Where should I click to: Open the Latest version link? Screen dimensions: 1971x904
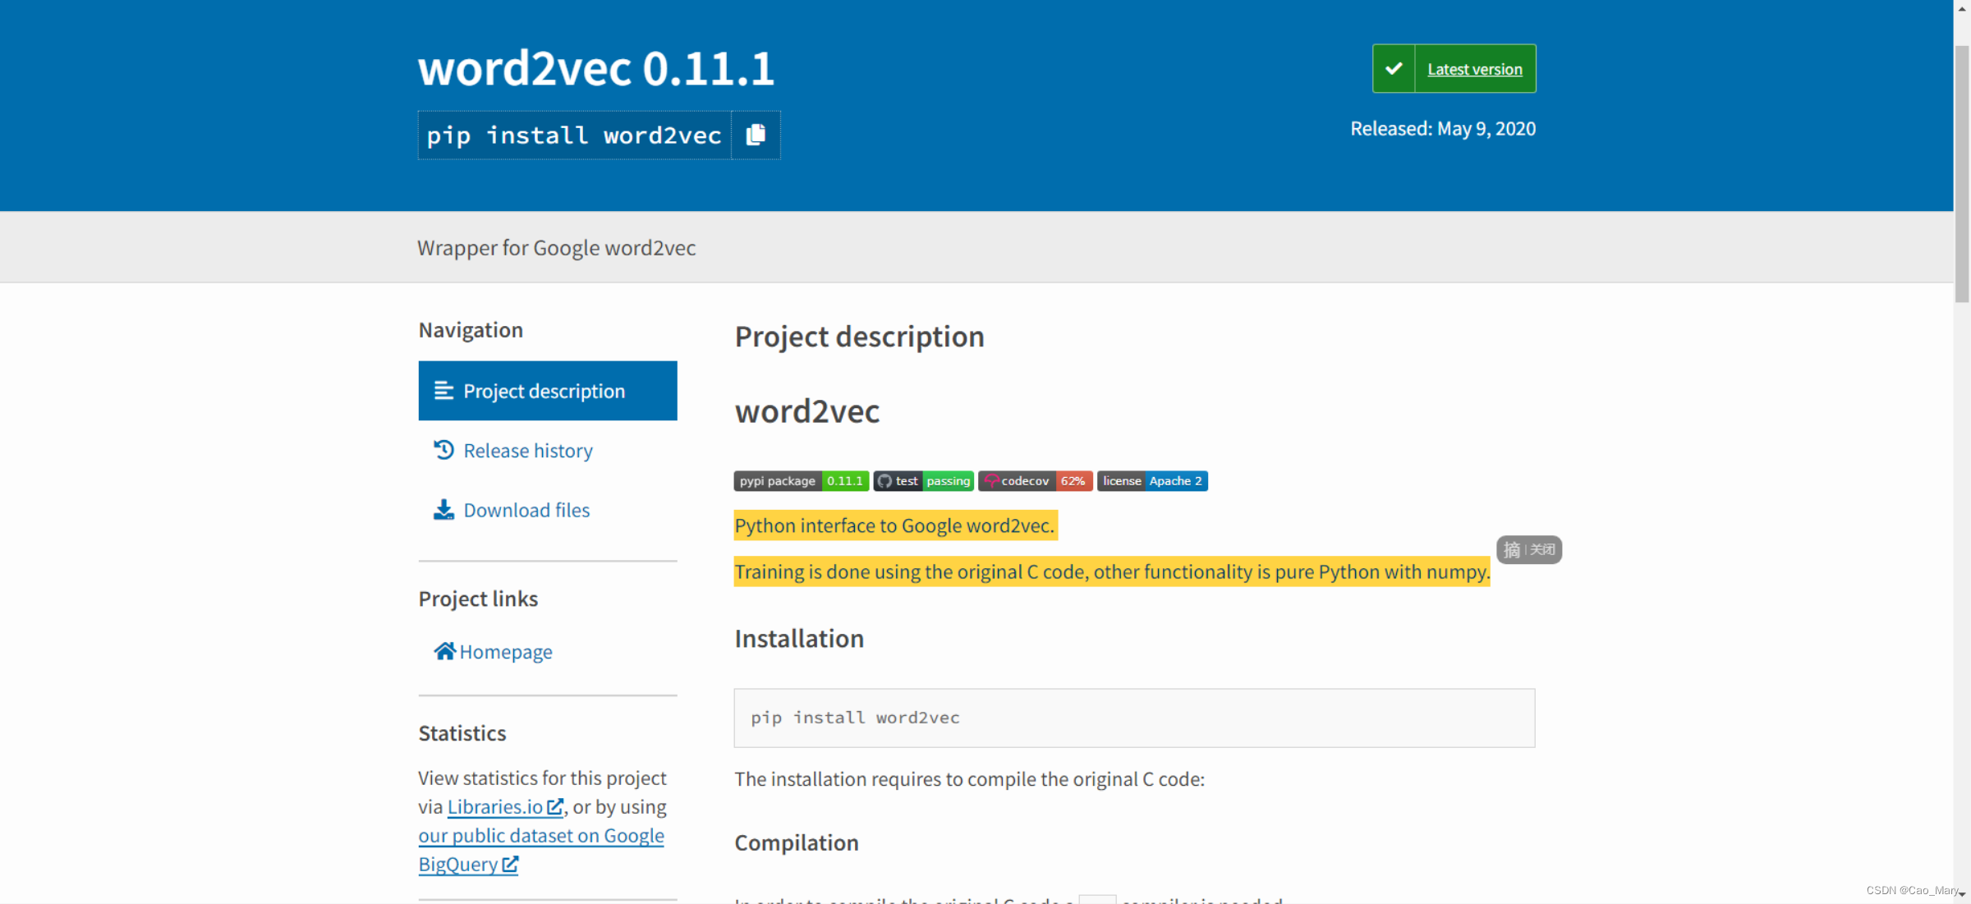(1474, 70)
